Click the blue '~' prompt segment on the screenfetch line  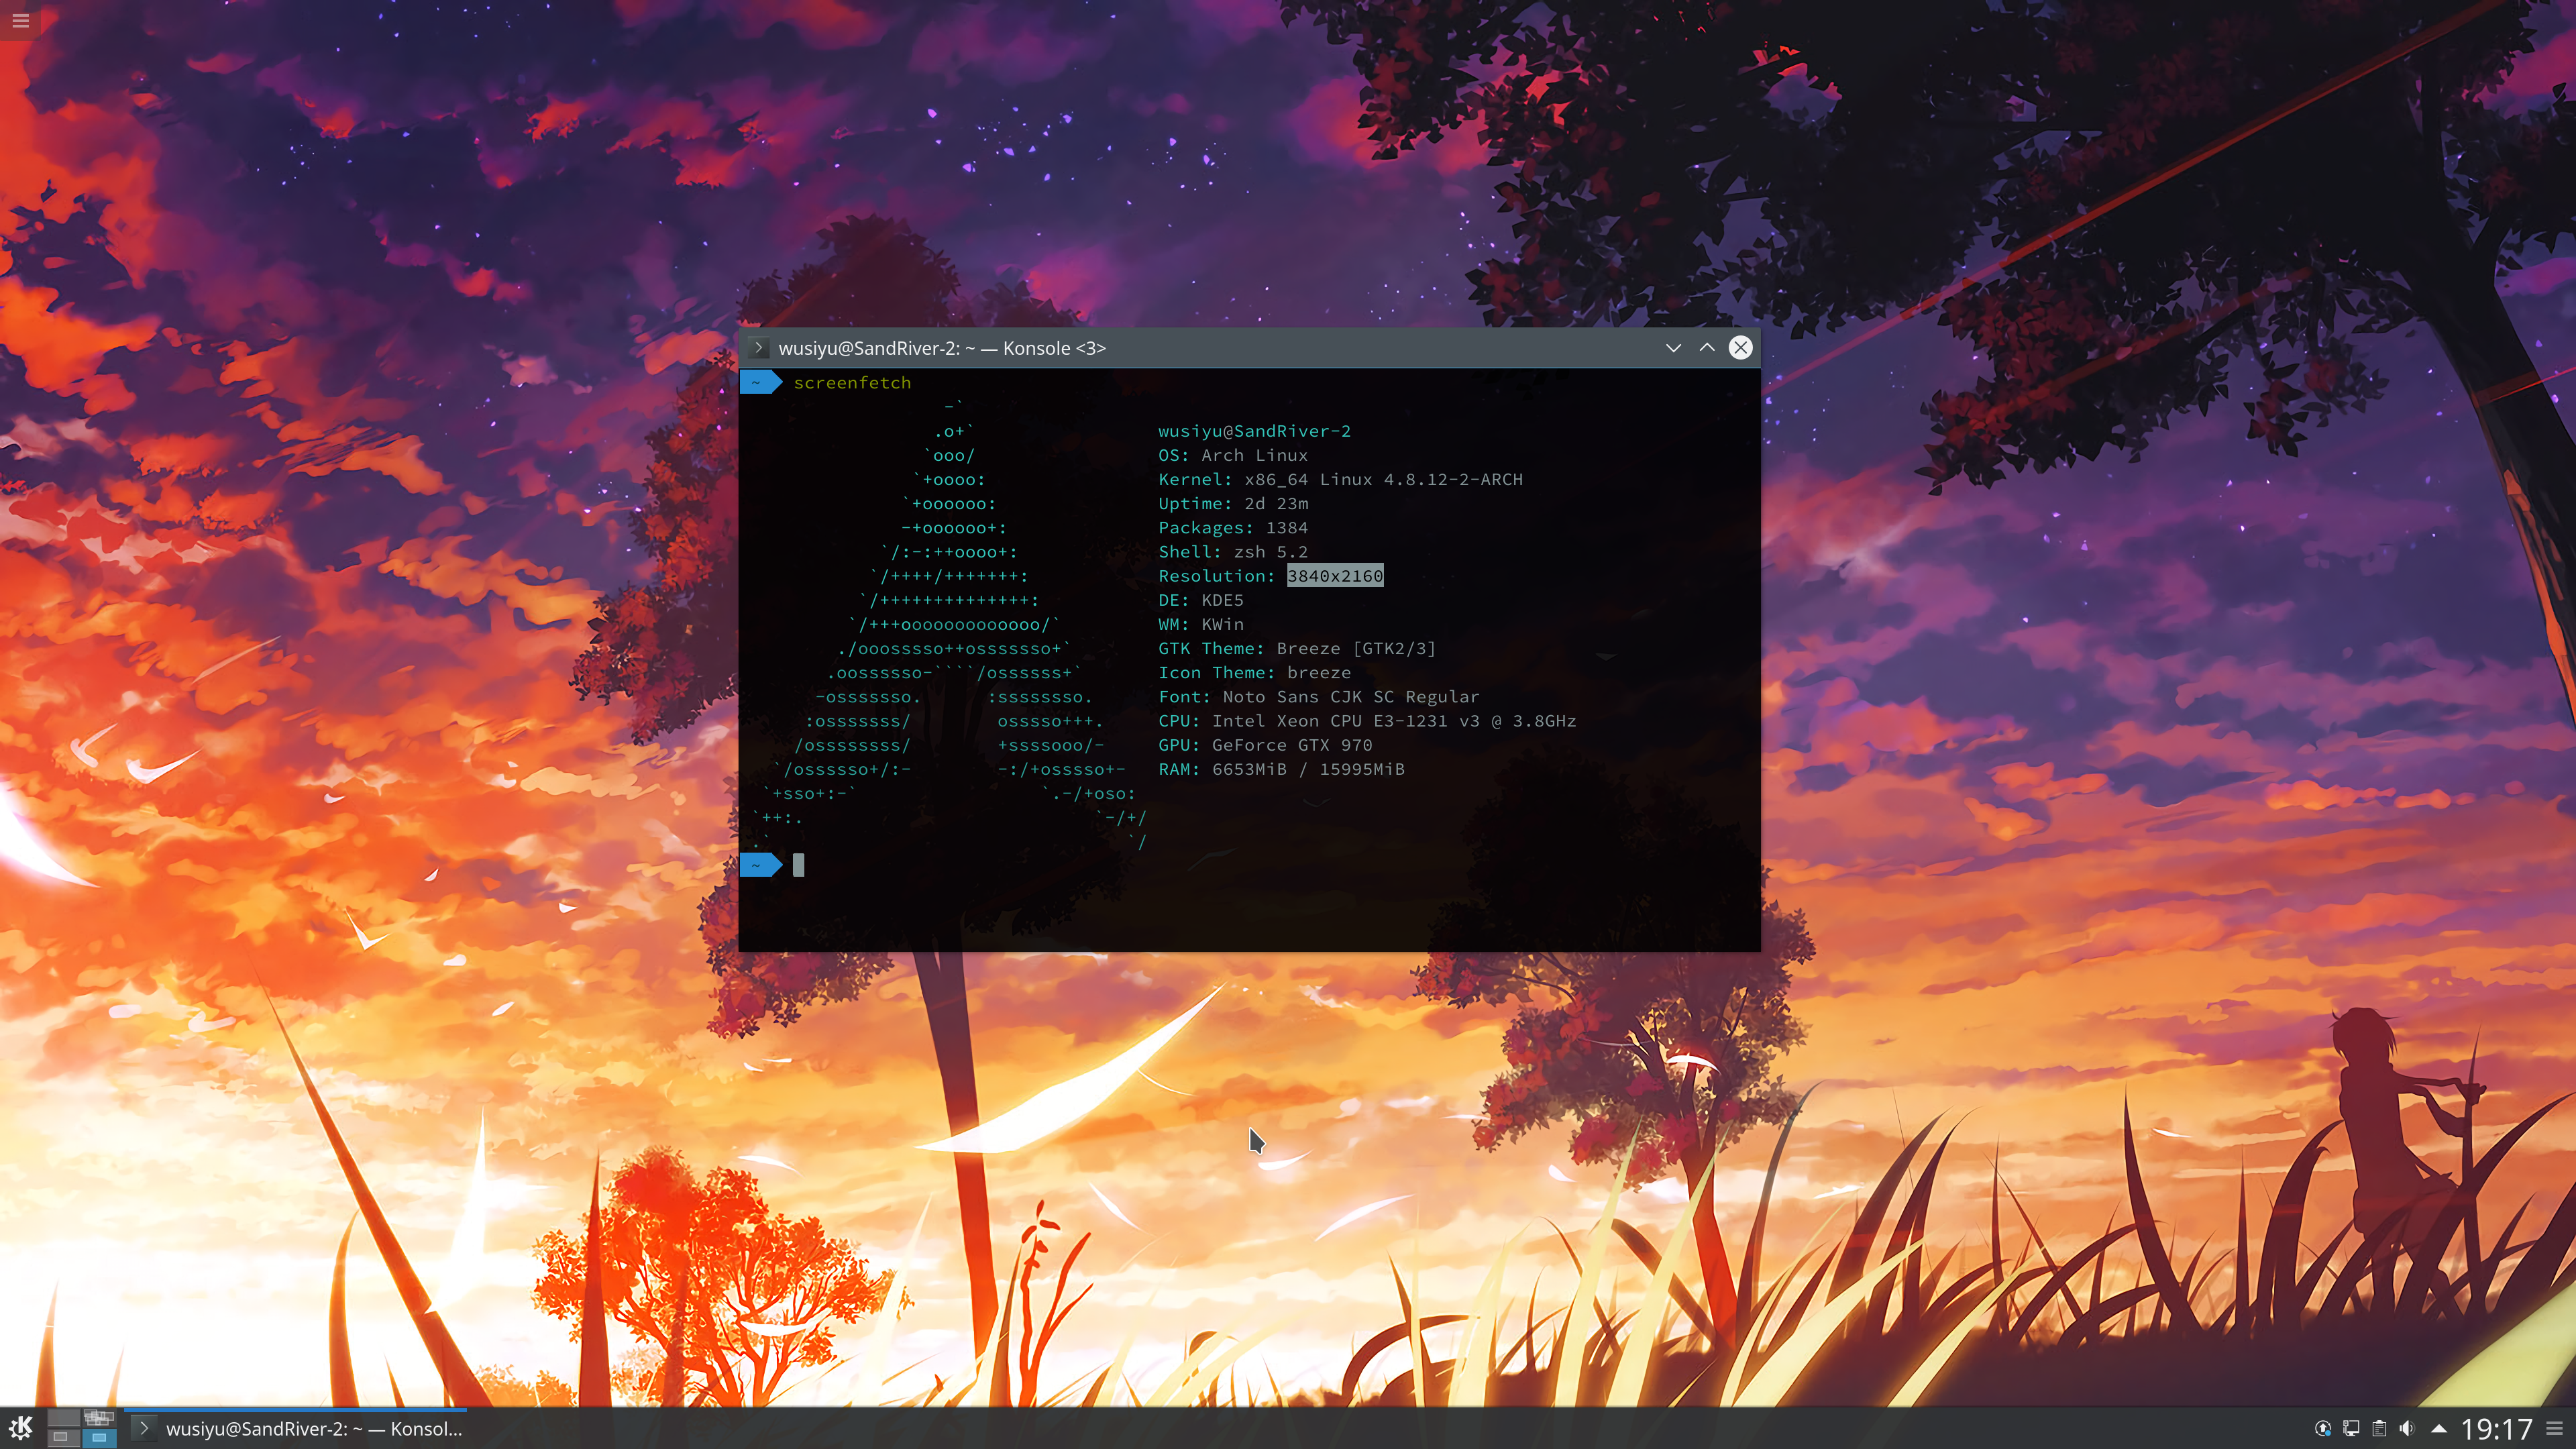coord(760,383)
